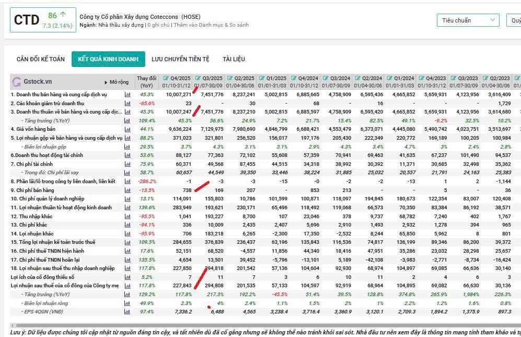Open chart icon for Lợi ích của cổ đông thiểu số
Screen dimensions: 521x337
point(128,277)
